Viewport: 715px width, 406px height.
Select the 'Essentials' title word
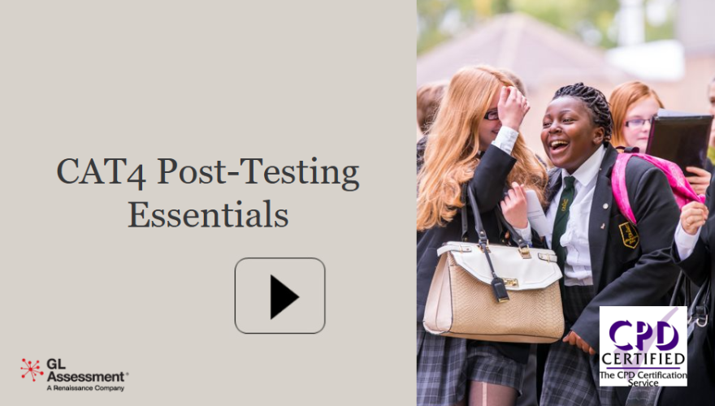pos(208,214)
